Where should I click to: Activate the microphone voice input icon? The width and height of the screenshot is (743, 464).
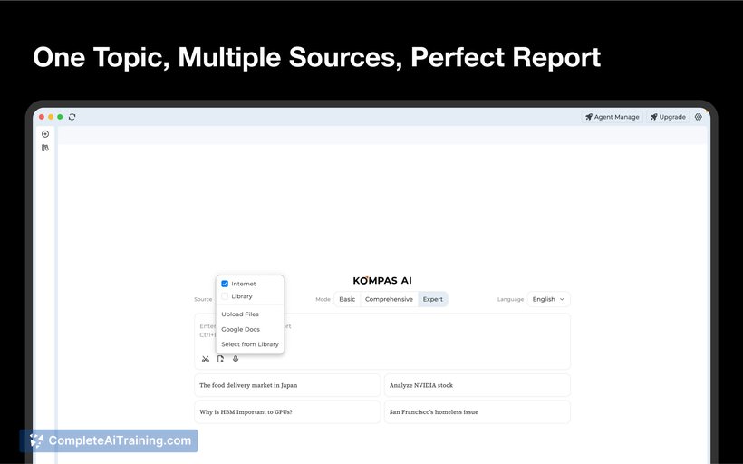click(236, 359)
